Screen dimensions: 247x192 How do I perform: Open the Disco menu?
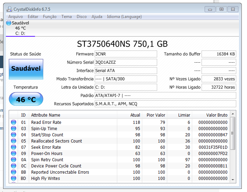[82, 17]
